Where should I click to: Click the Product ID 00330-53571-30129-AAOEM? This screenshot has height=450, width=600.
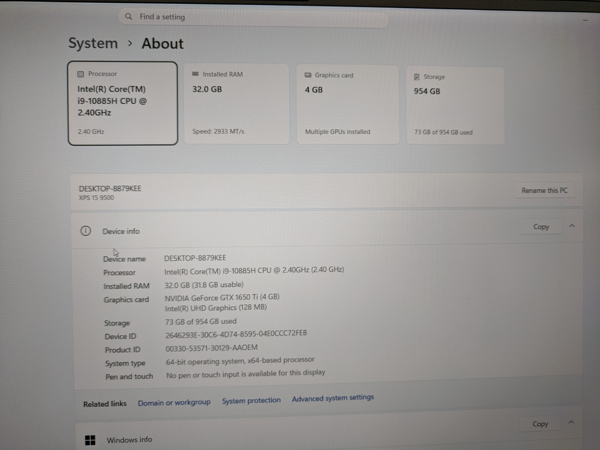click(x=211, y=348)
